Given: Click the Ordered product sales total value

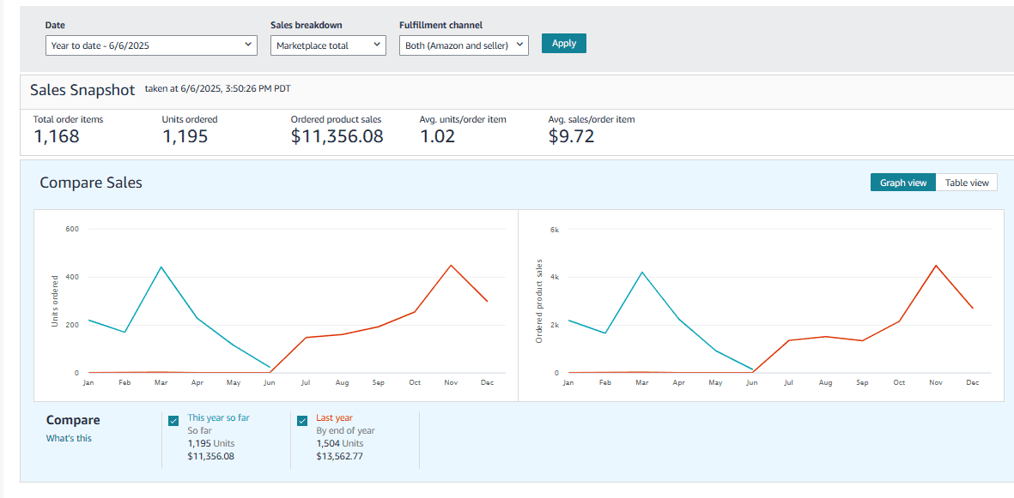Looking at the screenshot, I should click(337, 136).
